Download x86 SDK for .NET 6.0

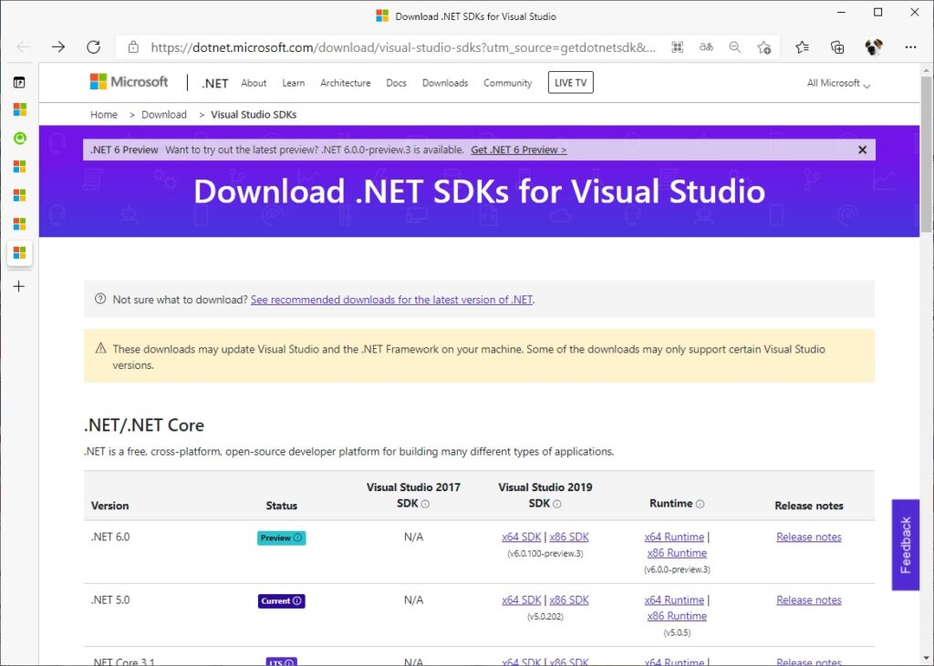click(569, 537)
